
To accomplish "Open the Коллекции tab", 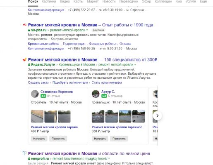I will click(x=163, y=2).
